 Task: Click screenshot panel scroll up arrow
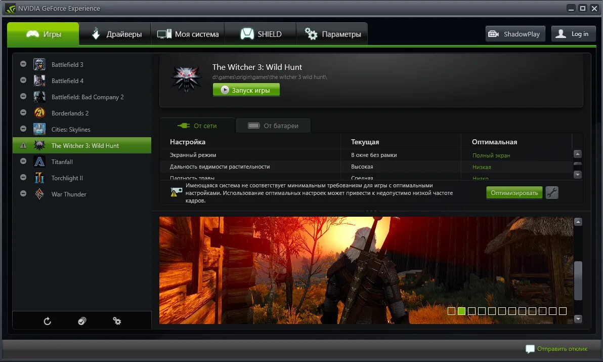pyautogui.click(x=578, y=222)
